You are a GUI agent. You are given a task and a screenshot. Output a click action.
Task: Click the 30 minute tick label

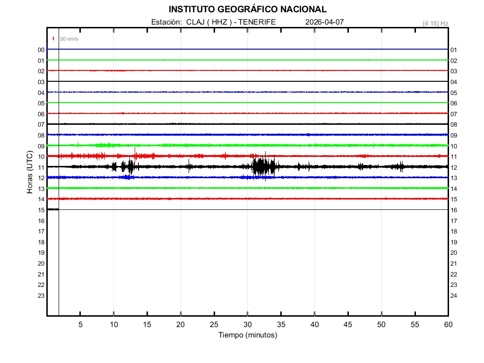[x=247, y=325]
